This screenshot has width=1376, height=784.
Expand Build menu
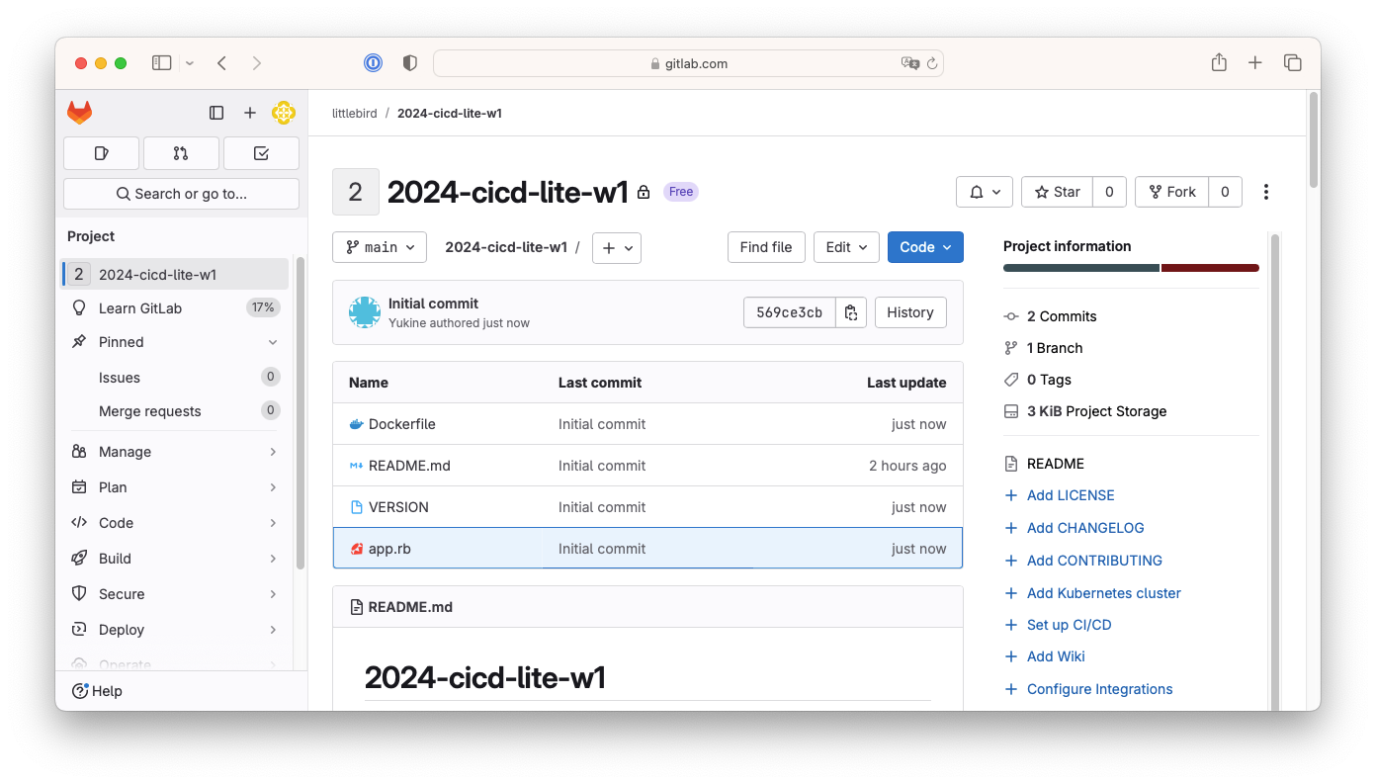click(x=175, y=559)
